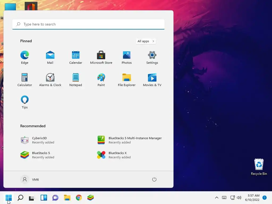Image resolution: width=272 pixels, height=204 pixels.
Task: Focus the Type here to search box
Action: coord(88,24)
